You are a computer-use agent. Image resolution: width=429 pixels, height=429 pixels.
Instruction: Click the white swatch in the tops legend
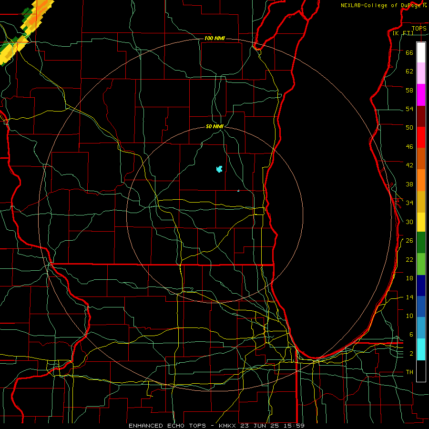click(421, 52)
